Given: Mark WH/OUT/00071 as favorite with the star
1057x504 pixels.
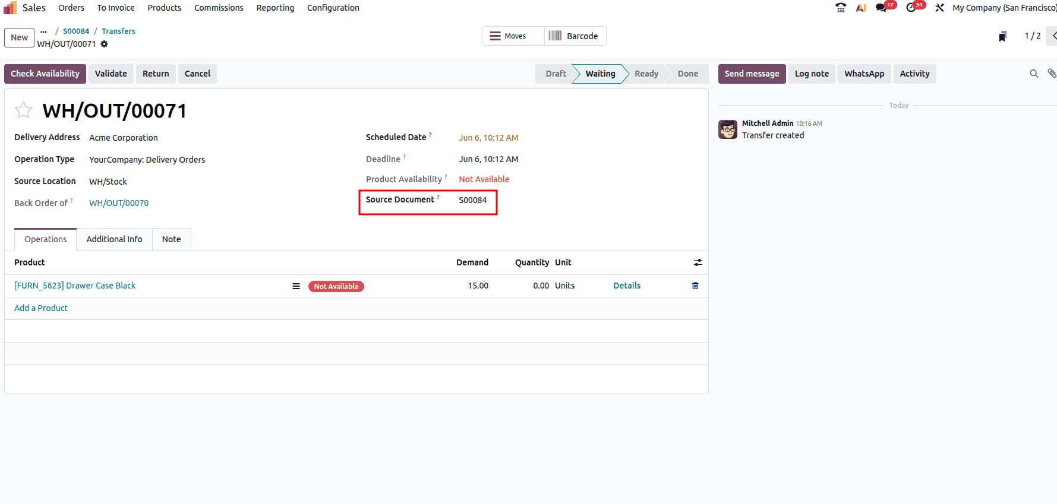Looking at the screenshot, I should tap(24, 110).
